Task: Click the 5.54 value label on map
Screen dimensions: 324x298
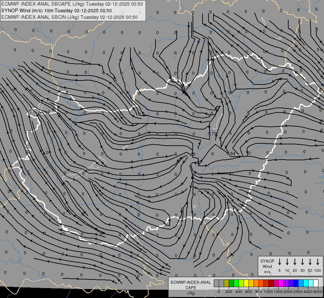Action: tap(231, 153)
